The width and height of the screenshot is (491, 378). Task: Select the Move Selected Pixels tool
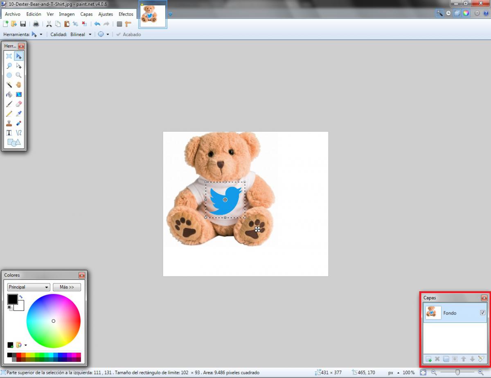pos(19,56)
